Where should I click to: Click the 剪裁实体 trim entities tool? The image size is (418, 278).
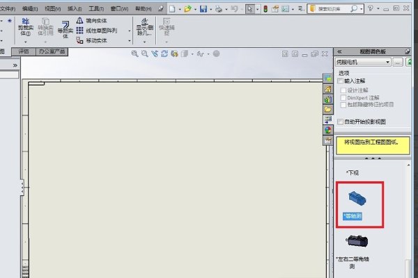pyautogui.click(x=26, y=27)
